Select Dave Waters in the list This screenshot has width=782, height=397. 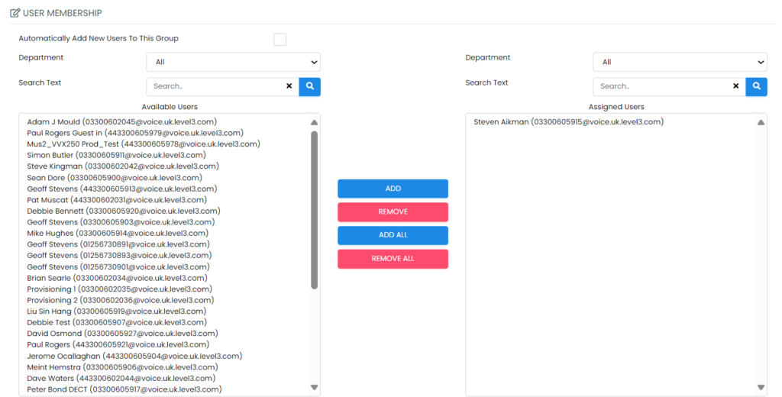tap(121, 378)
